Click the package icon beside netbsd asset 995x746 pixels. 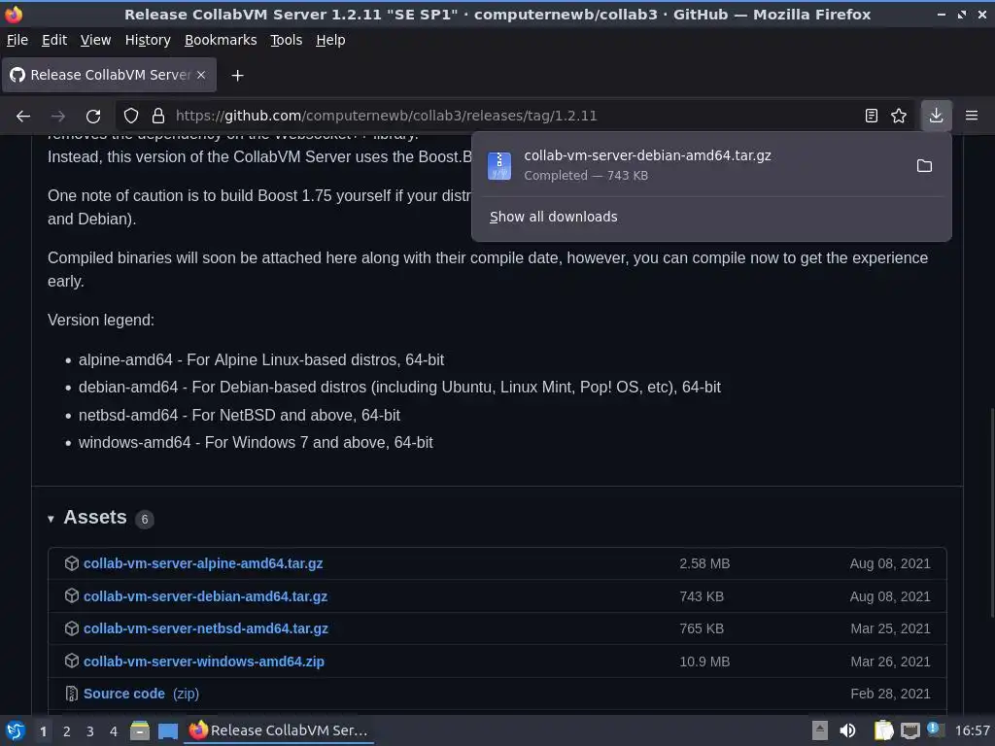(72, 628)
